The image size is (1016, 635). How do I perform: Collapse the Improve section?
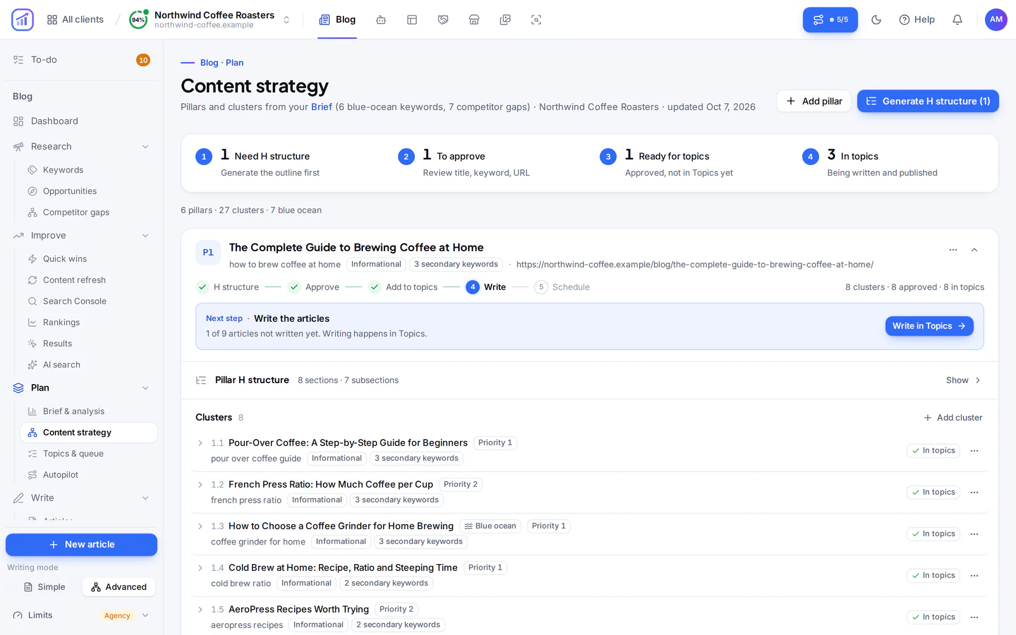coord(81,235)
